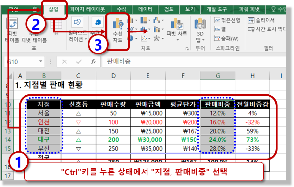Select the row 14 header
Viewport: 294px width, 187px height.
7,140
